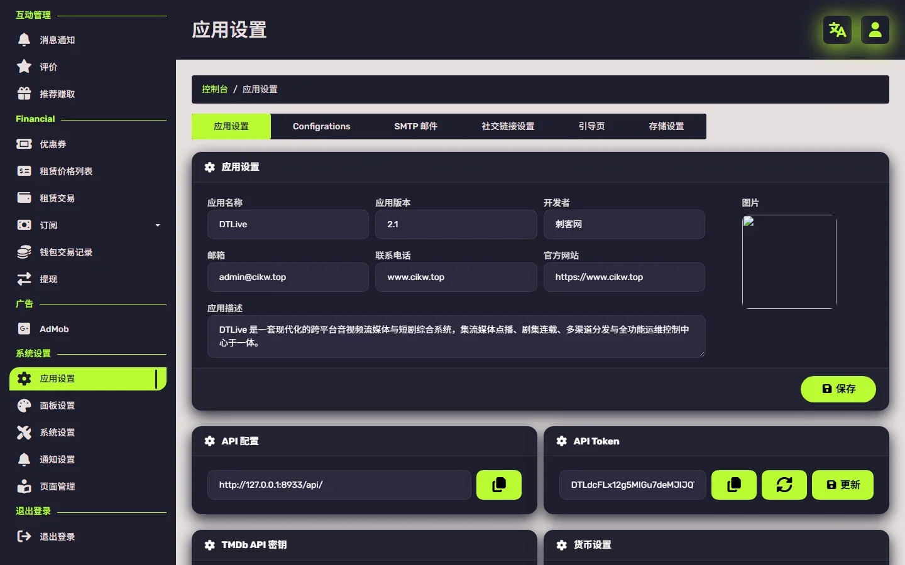Click the AdMob G icon
The height and width of the screenshot is (565, 905).
[x=24, y=328]
